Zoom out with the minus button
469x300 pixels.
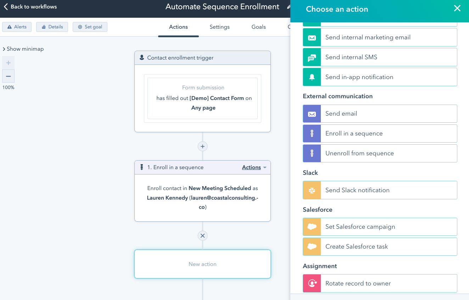pos(9,76)
